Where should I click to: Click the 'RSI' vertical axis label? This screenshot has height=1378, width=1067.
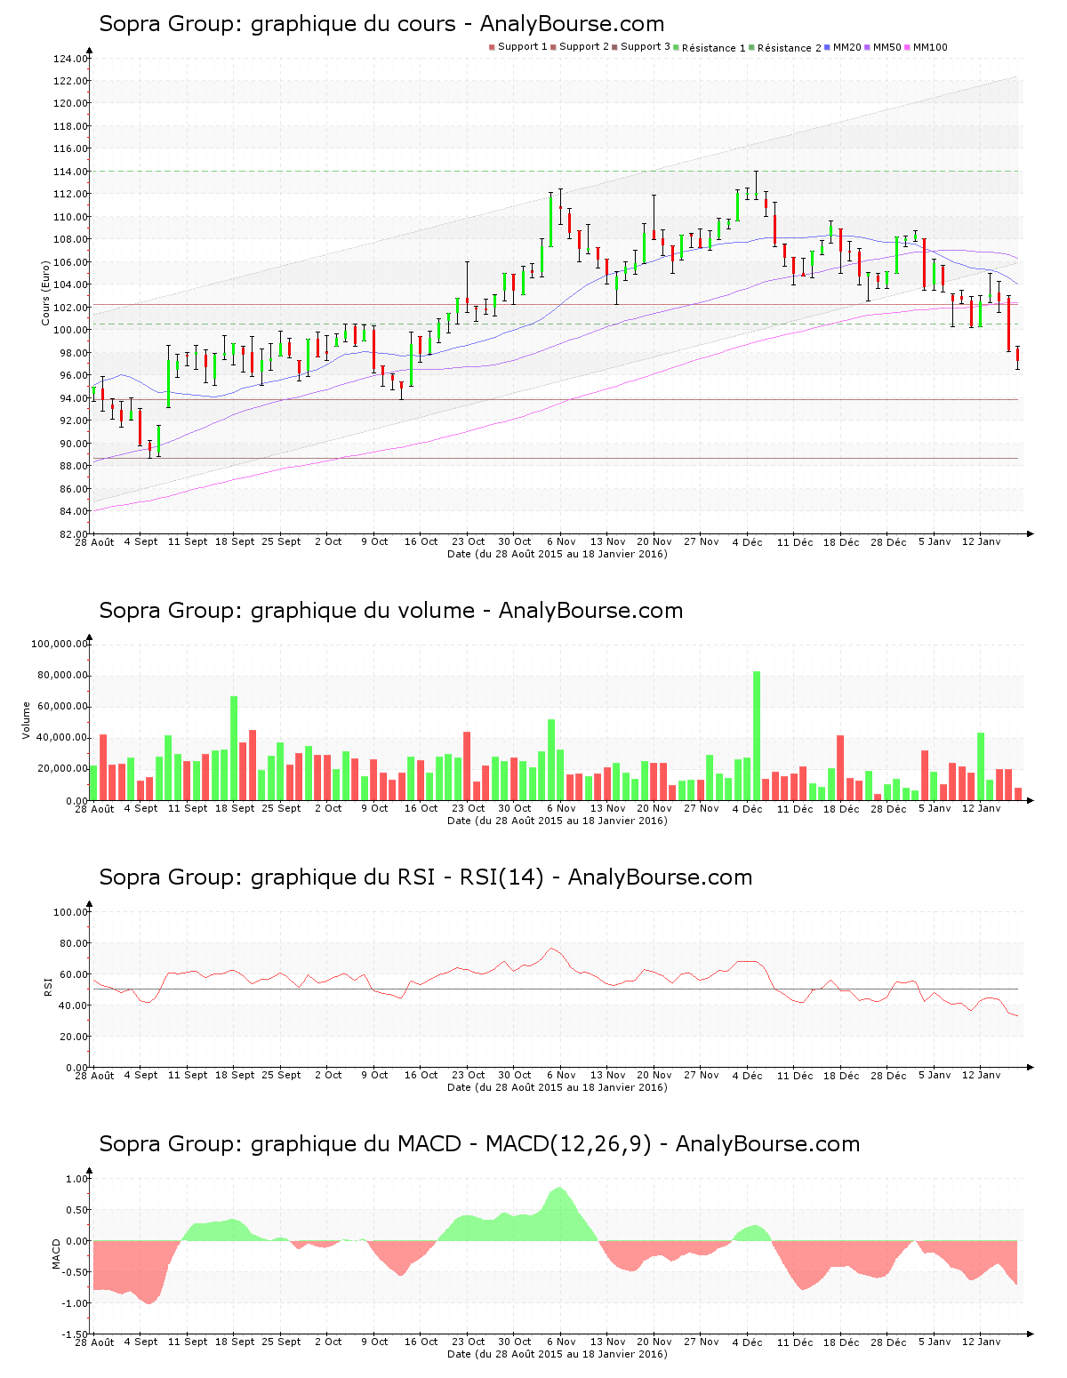pos(48,986)
